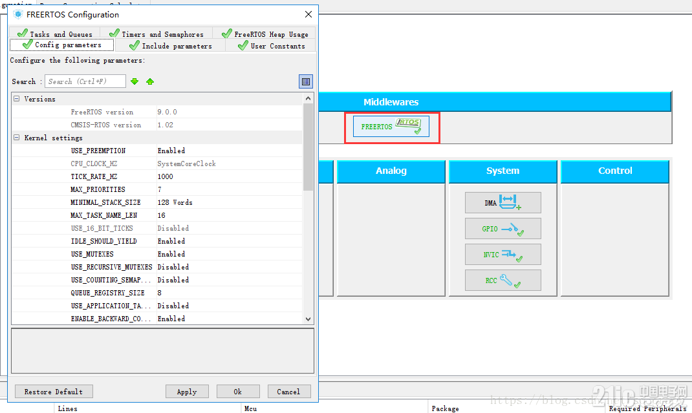Collapse the Kernel settings section
The height and width of the screenshot is (413, 692).
point(16,138)
